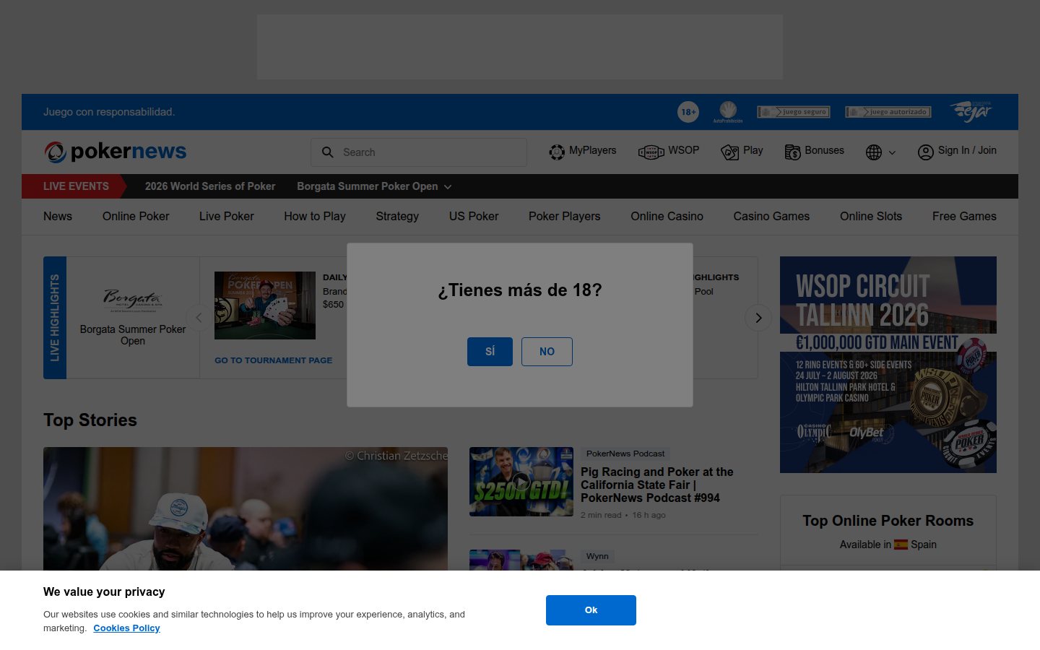Click the Jugar Bien logo
Screen dimensions: 1040x650
coord(971,111)
